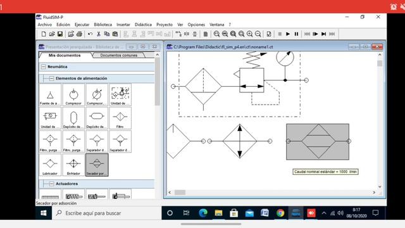Select the dashed Unidad de mantenimiento symbol
The width and height of the screenshot is (405, 228).
coord(120,94)
